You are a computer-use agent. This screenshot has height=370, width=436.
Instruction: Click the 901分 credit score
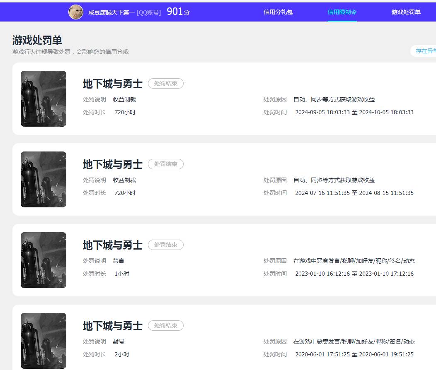tap(178, 12)
